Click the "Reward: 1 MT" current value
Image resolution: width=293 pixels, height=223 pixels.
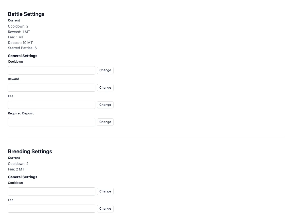19,32
